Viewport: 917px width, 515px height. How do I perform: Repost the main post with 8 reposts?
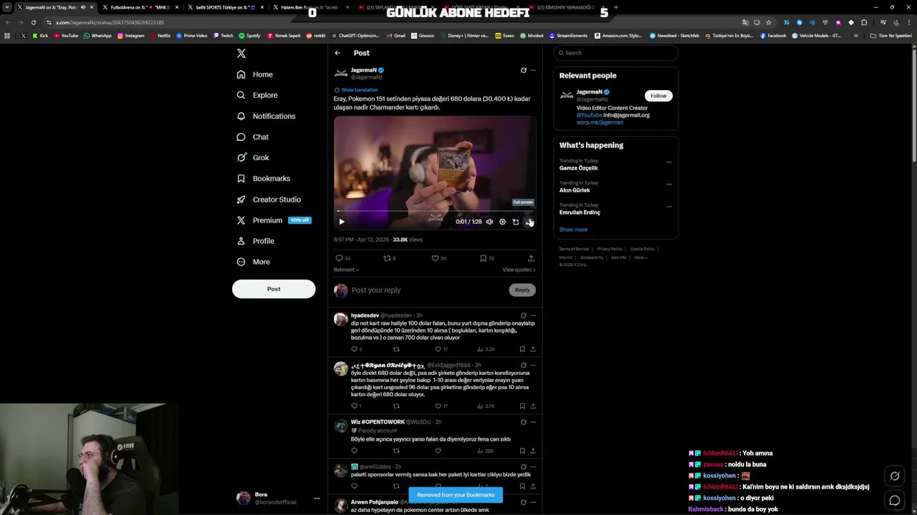389,258
